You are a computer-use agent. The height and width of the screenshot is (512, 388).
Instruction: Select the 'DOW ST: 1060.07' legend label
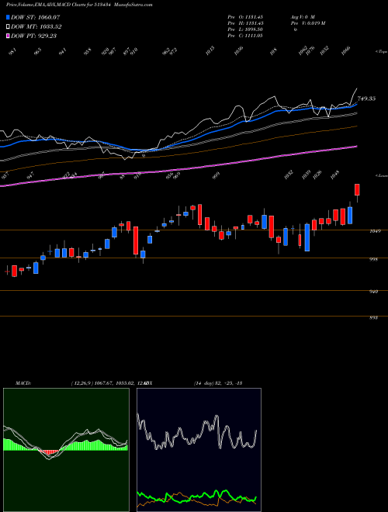pos(35,17)
